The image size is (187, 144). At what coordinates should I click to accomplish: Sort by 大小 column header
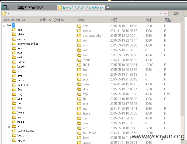(x=149, y=20)
